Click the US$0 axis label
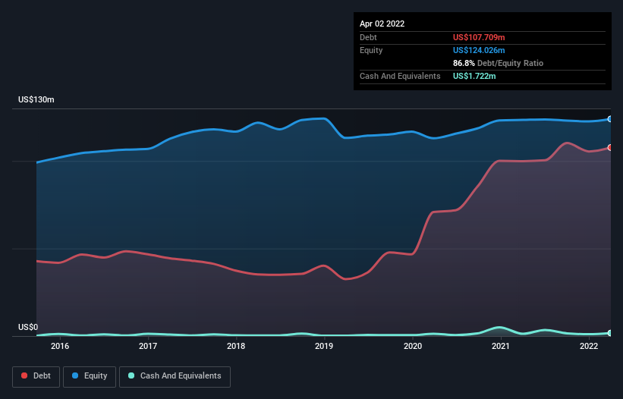This screenshot has width=623, height=399. coord(28,327)
